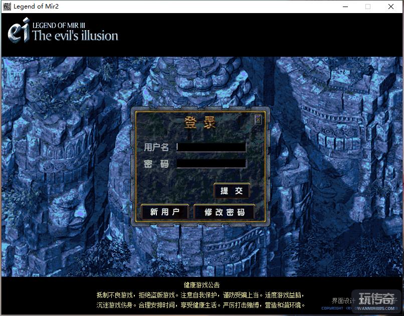
Task: Click the 登录 dialog title text
Action: click(199, 123)
